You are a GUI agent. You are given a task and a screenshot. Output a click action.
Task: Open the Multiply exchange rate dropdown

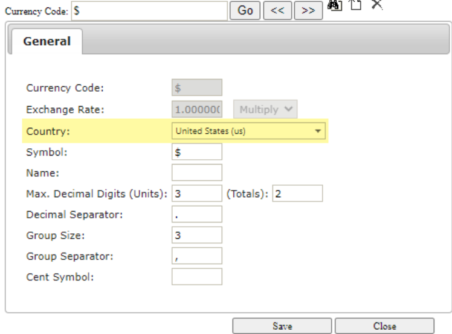click(x=265, y=109)
